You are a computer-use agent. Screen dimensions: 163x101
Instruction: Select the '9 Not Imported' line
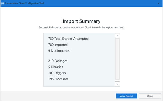[x=59, y=51]
